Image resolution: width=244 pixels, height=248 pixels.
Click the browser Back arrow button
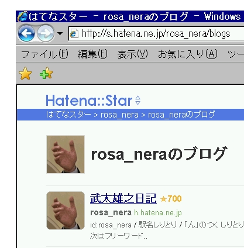(x=26, y=33)
